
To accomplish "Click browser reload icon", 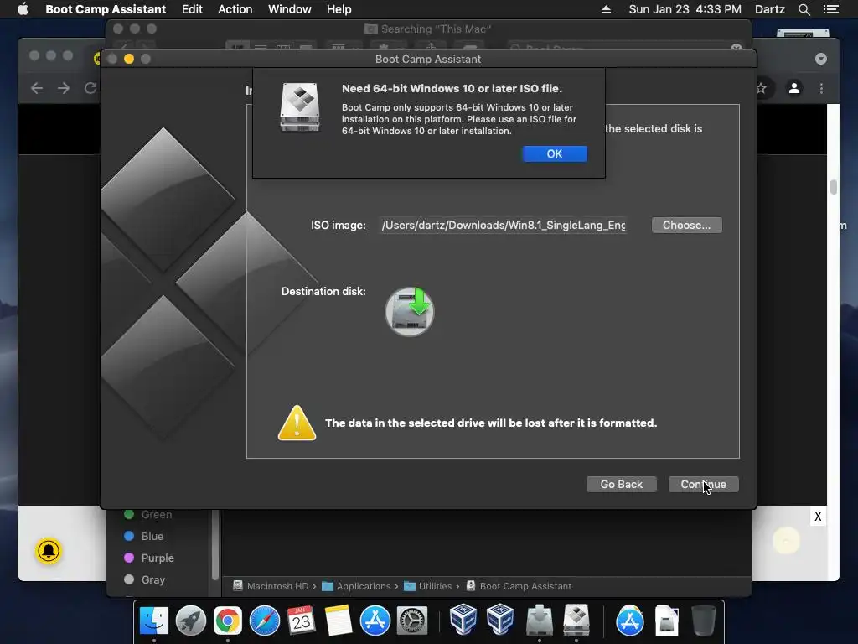I will (90, 88).
